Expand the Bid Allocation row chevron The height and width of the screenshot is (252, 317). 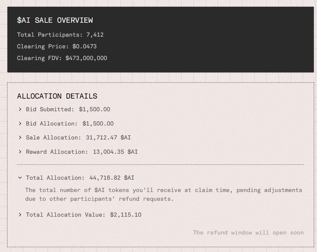point(20,124)
